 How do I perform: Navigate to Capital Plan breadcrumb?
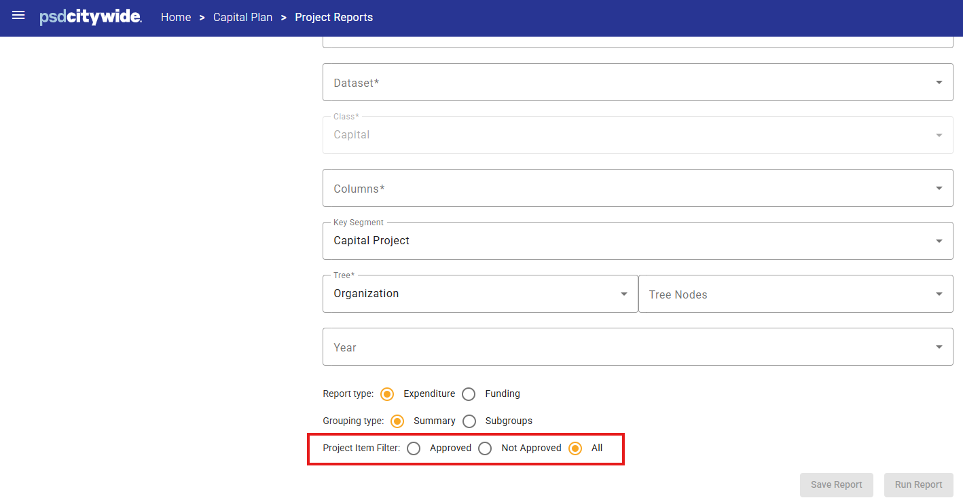point(242,18)
